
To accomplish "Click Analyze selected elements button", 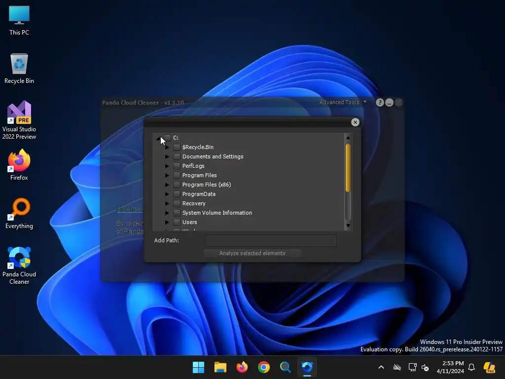I will (x=252, y=253).
